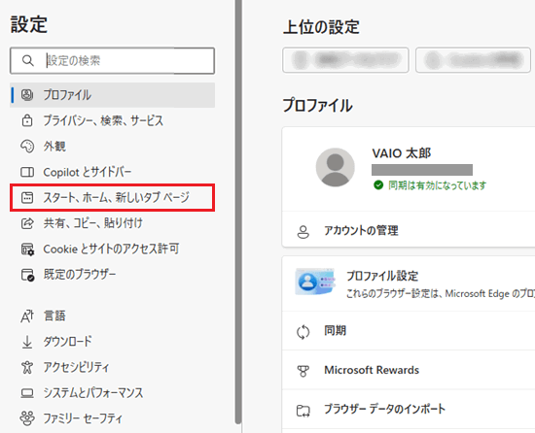Click the ダウンロード arrow icon

pos(27,342)
